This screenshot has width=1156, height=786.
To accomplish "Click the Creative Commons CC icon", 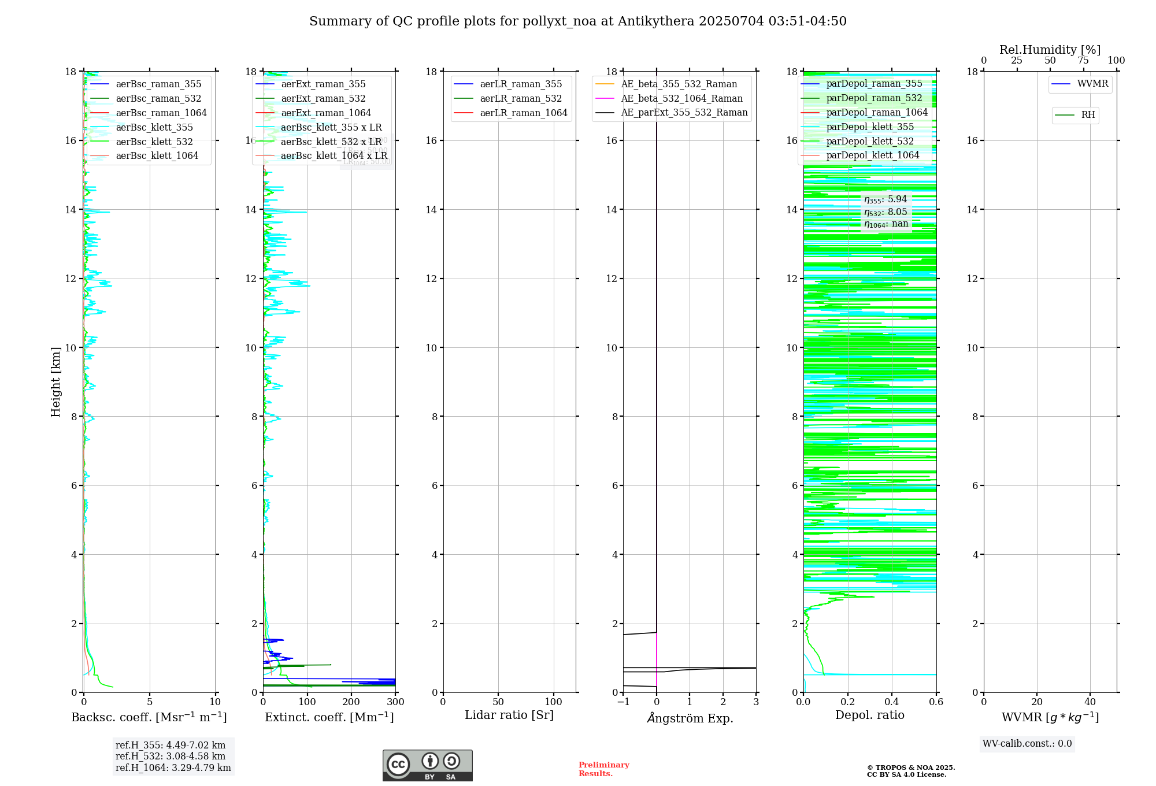I will tap(398, 764).
